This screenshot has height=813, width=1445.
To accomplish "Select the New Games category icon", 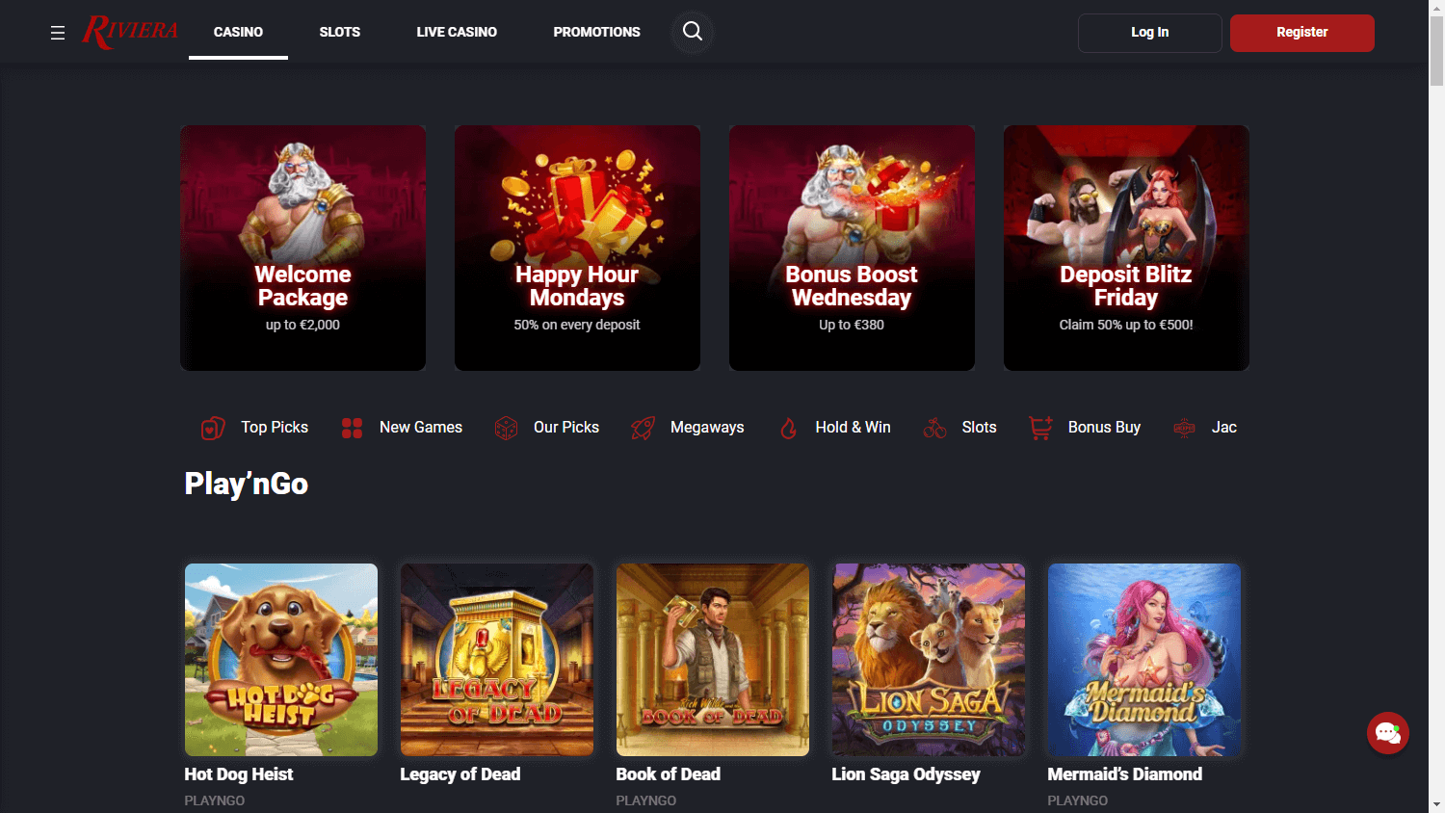I will [353, 427].
